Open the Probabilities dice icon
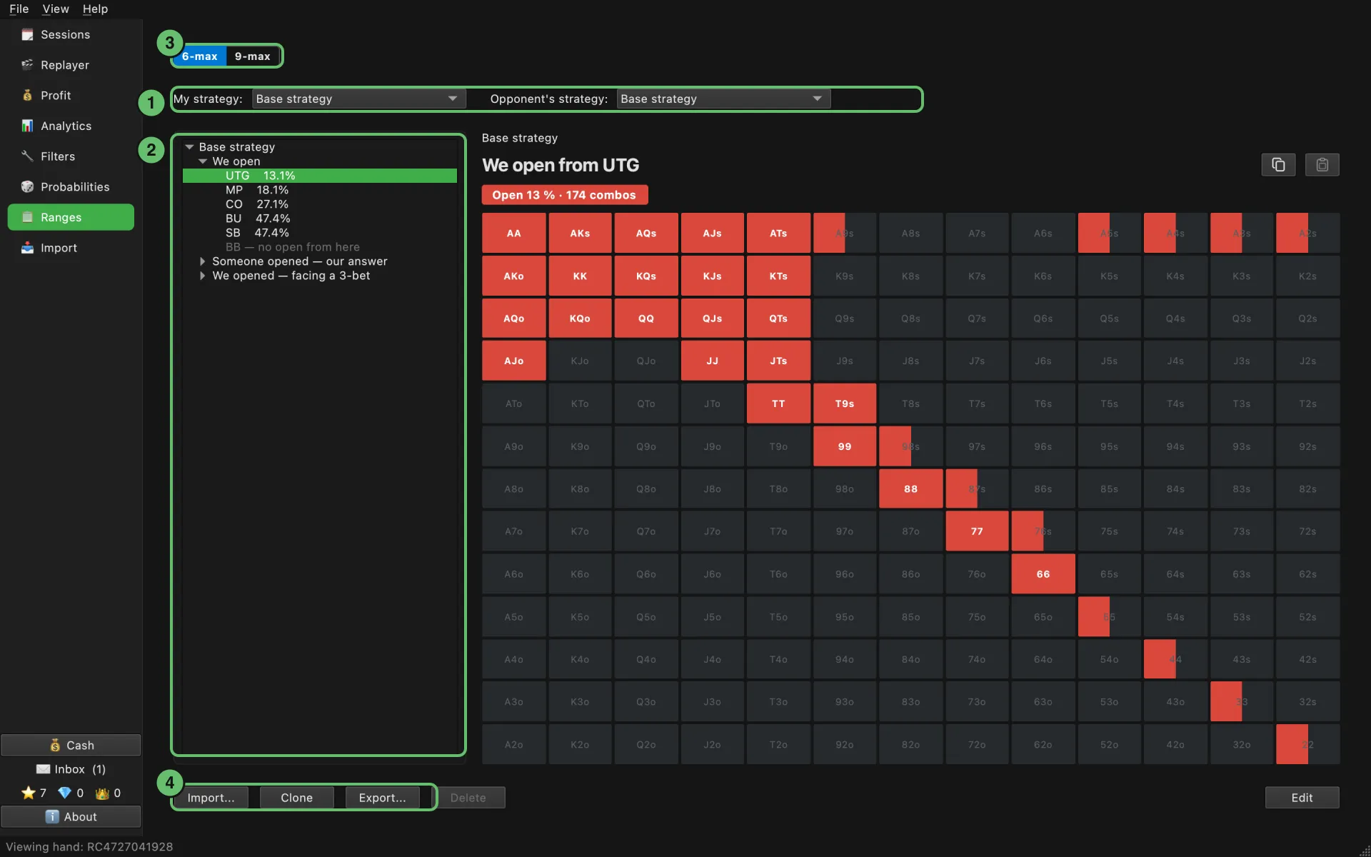The image size is (1371, 857). pyautogui.click(x=27, y=186)
